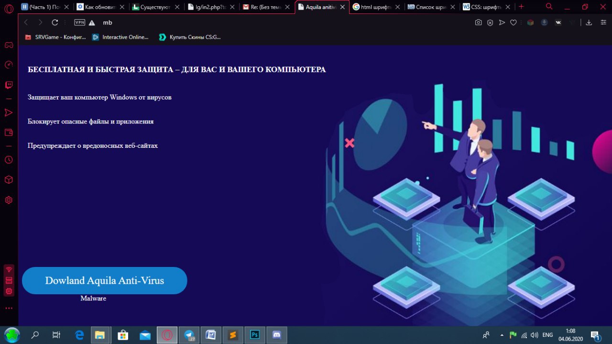Toggle the VPN badge in address bar
This screenshot has width=612, height=344.
[79, 22]
